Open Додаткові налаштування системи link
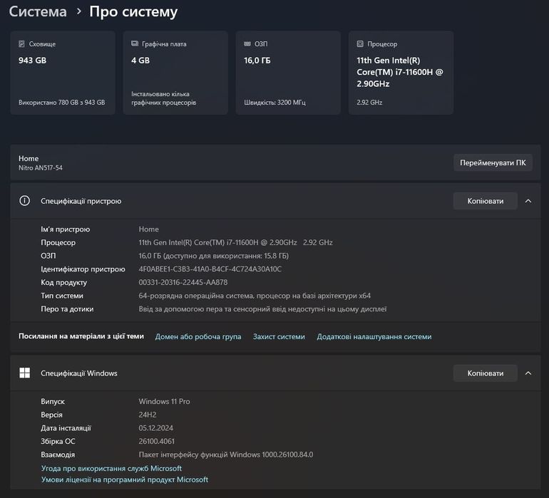This screenshot has width=549, height=498. 374,336
